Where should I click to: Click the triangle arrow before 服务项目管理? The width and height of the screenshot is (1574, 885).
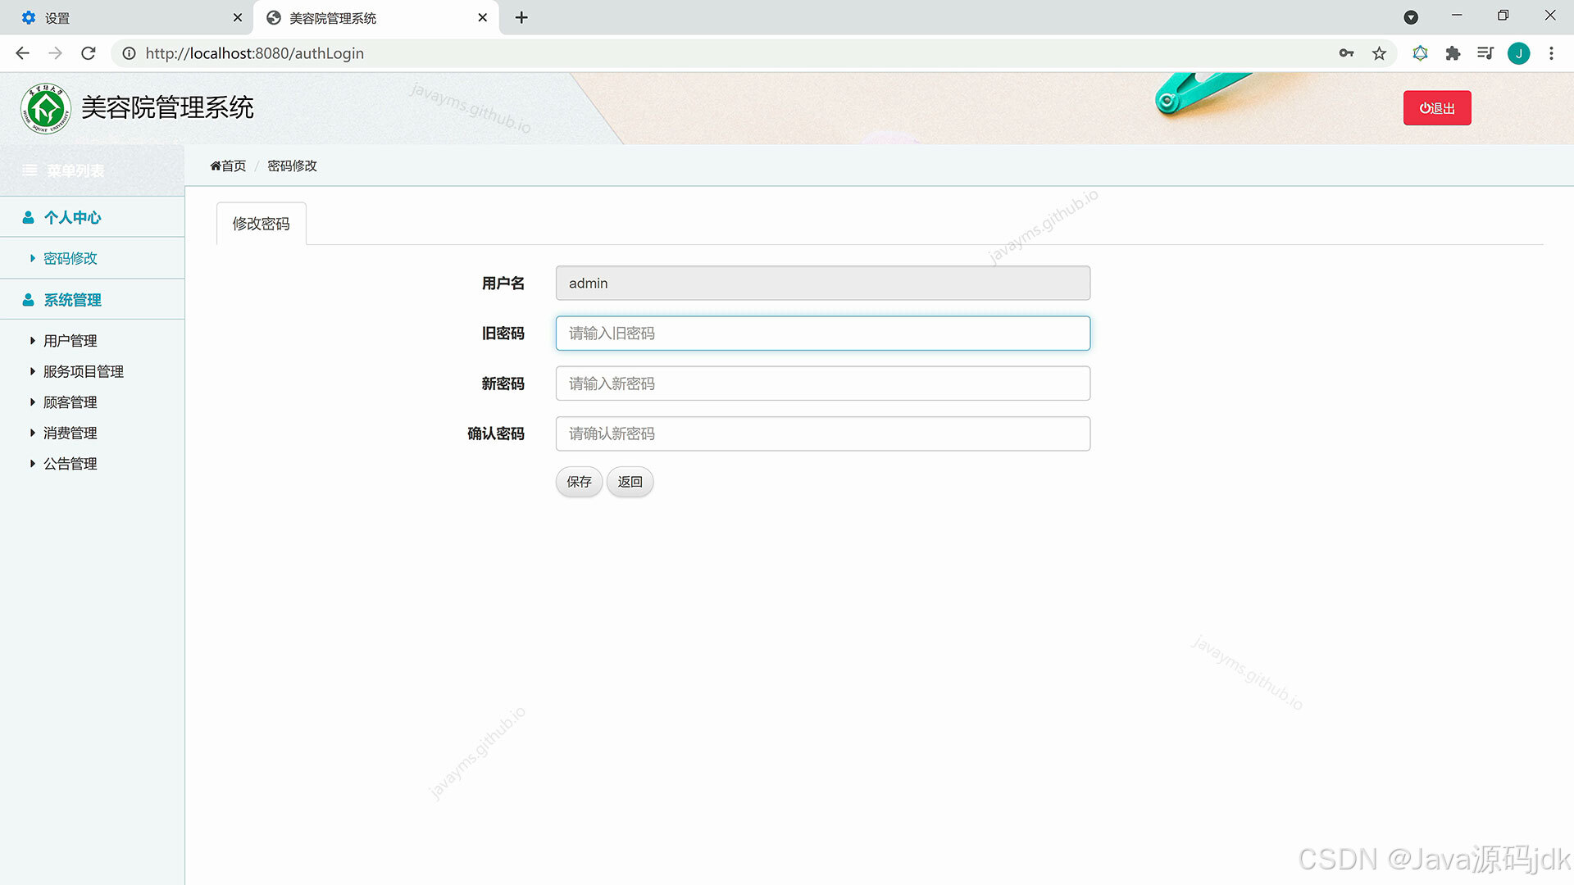tap(33, 371)
